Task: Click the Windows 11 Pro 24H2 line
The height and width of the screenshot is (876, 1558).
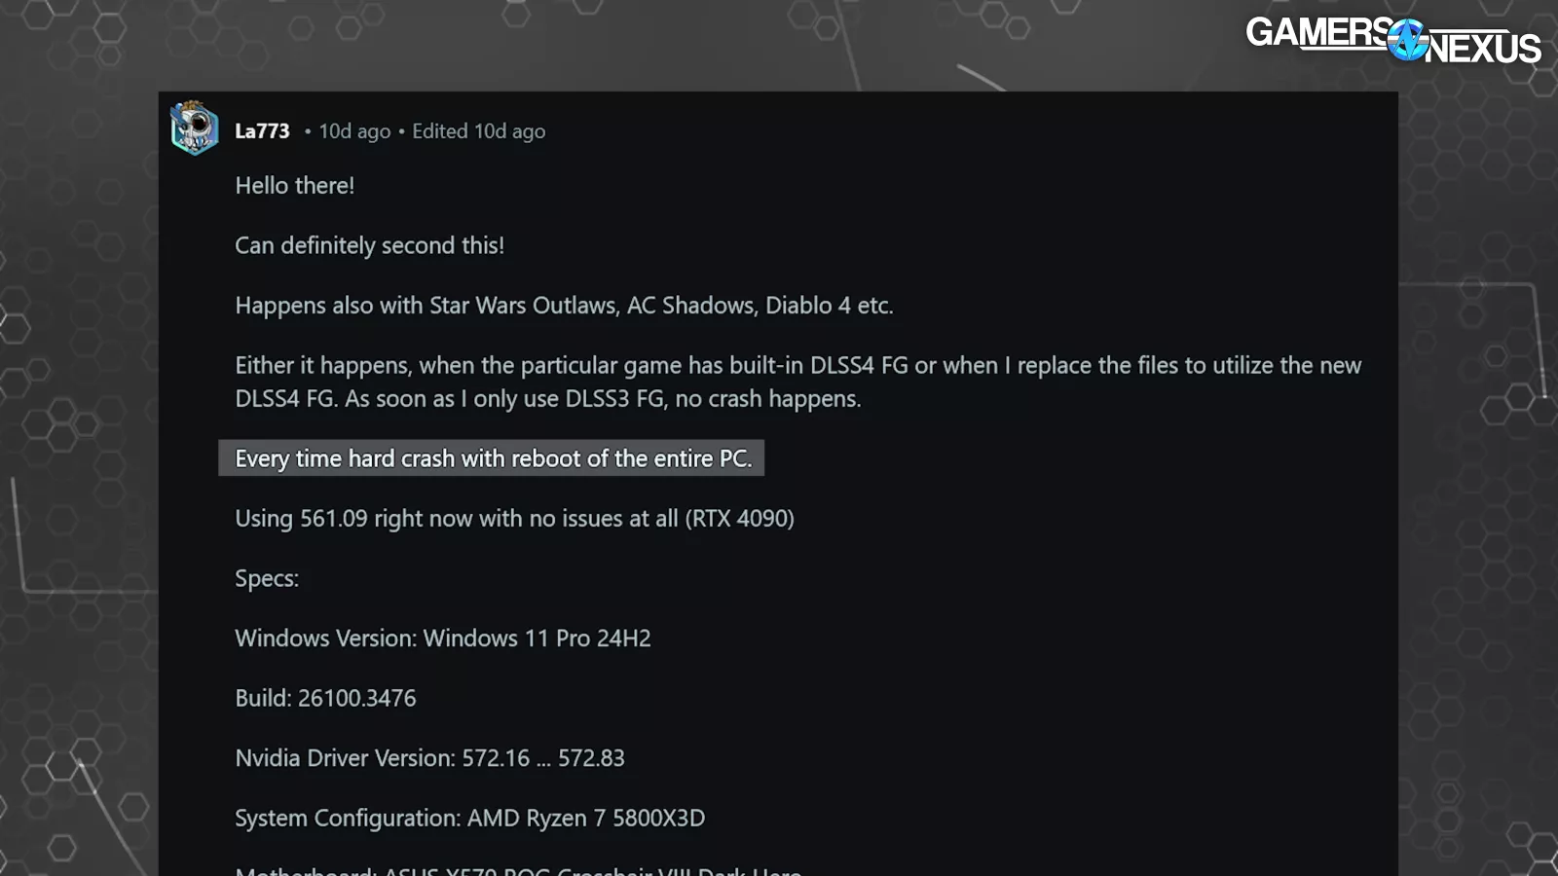Action: tap(442, 639)
